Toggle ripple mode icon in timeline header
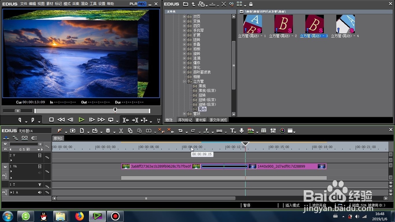 pyautogui.click(x=15, y=138)
